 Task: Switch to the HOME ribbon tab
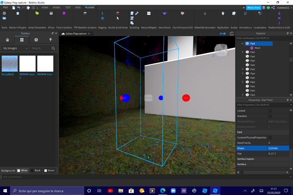coord(45,8)
